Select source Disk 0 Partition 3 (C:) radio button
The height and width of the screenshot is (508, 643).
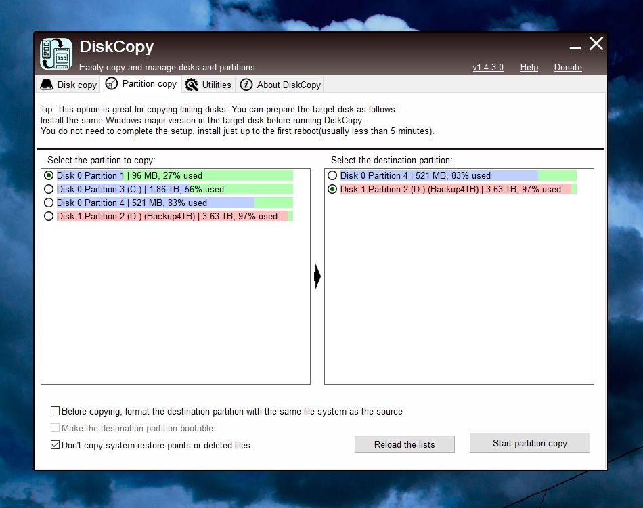[49, 189]
